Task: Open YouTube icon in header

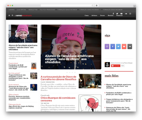Action: point(121,14)
